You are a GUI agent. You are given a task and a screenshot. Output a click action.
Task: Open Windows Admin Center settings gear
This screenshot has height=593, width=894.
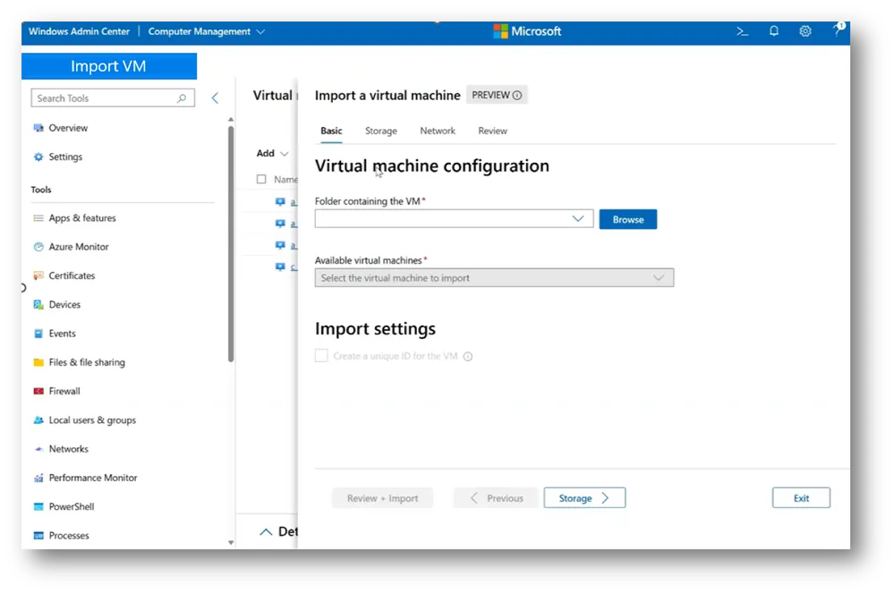coord(805,30)
